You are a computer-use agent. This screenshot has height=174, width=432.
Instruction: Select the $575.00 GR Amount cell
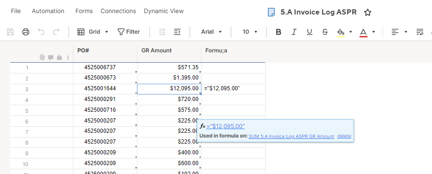coord(169,110)
